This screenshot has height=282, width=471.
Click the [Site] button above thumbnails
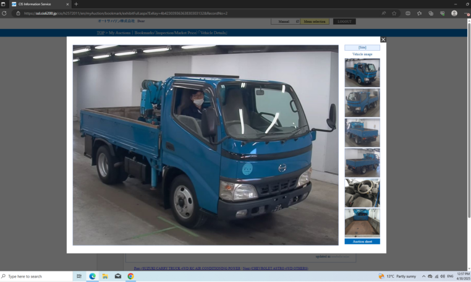(362, 48)
